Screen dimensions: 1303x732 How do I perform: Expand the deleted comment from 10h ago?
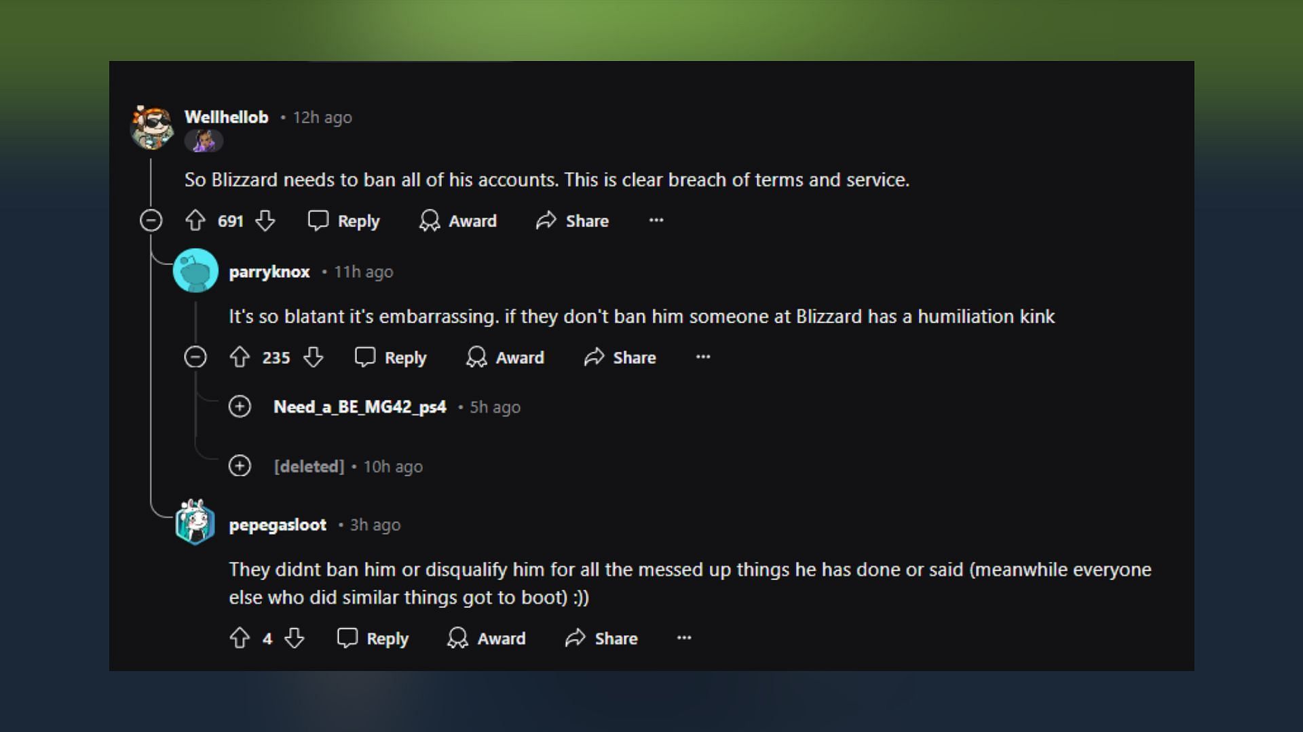coord(241,466)
